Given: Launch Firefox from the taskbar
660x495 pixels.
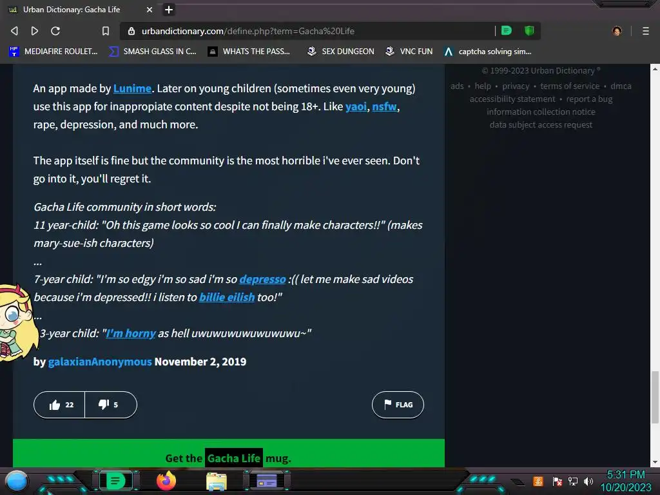Looking at the screenshot, I should pos(166,481).
